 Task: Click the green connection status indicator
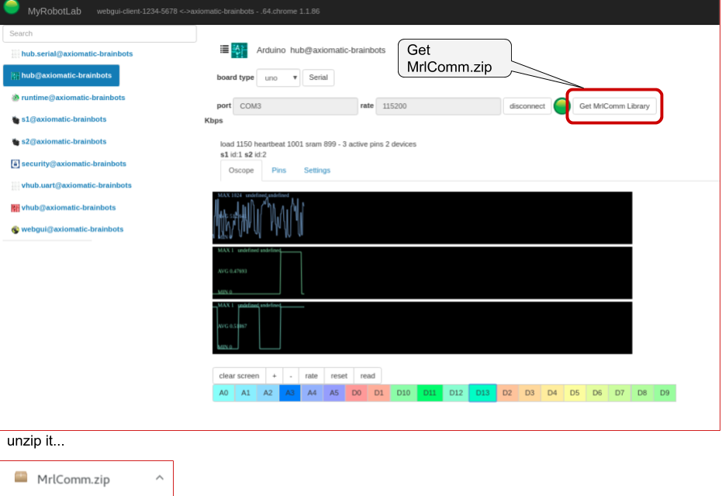pyautogui.click(x=560, y=105)
